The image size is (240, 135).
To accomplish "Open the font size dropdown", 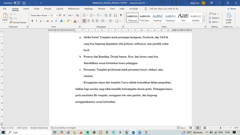I will pos(57,15).
